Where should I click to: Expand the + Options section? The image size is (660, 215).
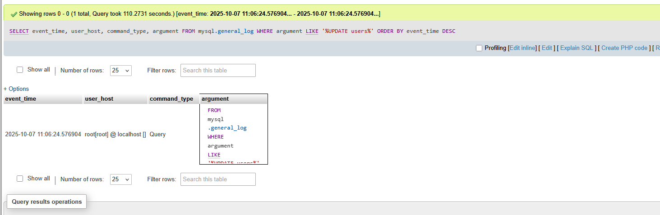pyautogui.click(x=16, y=89)
